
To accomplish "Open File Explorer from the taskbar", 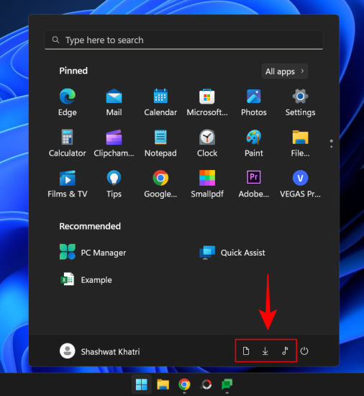I will [163, 384].
